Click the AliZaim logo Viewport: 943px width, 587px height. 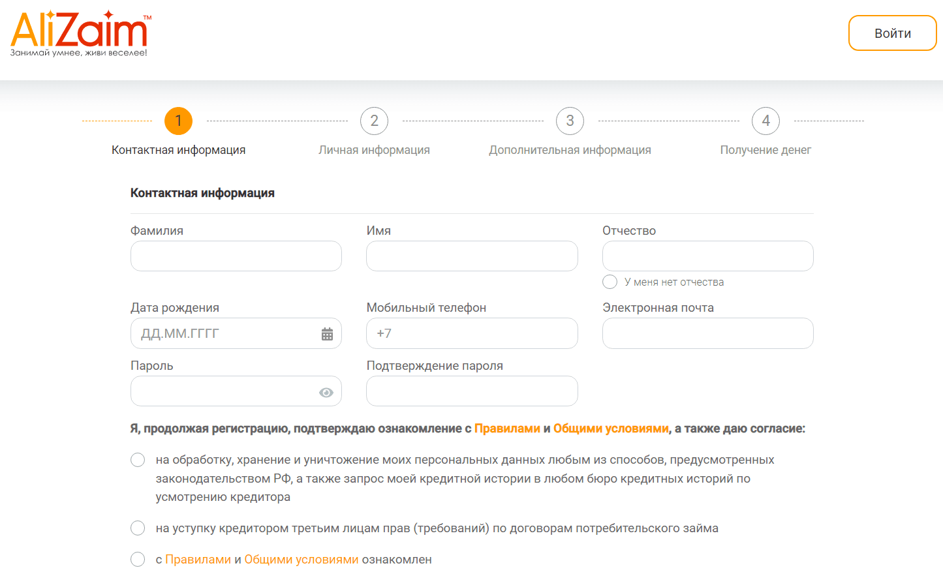[81, 34]
